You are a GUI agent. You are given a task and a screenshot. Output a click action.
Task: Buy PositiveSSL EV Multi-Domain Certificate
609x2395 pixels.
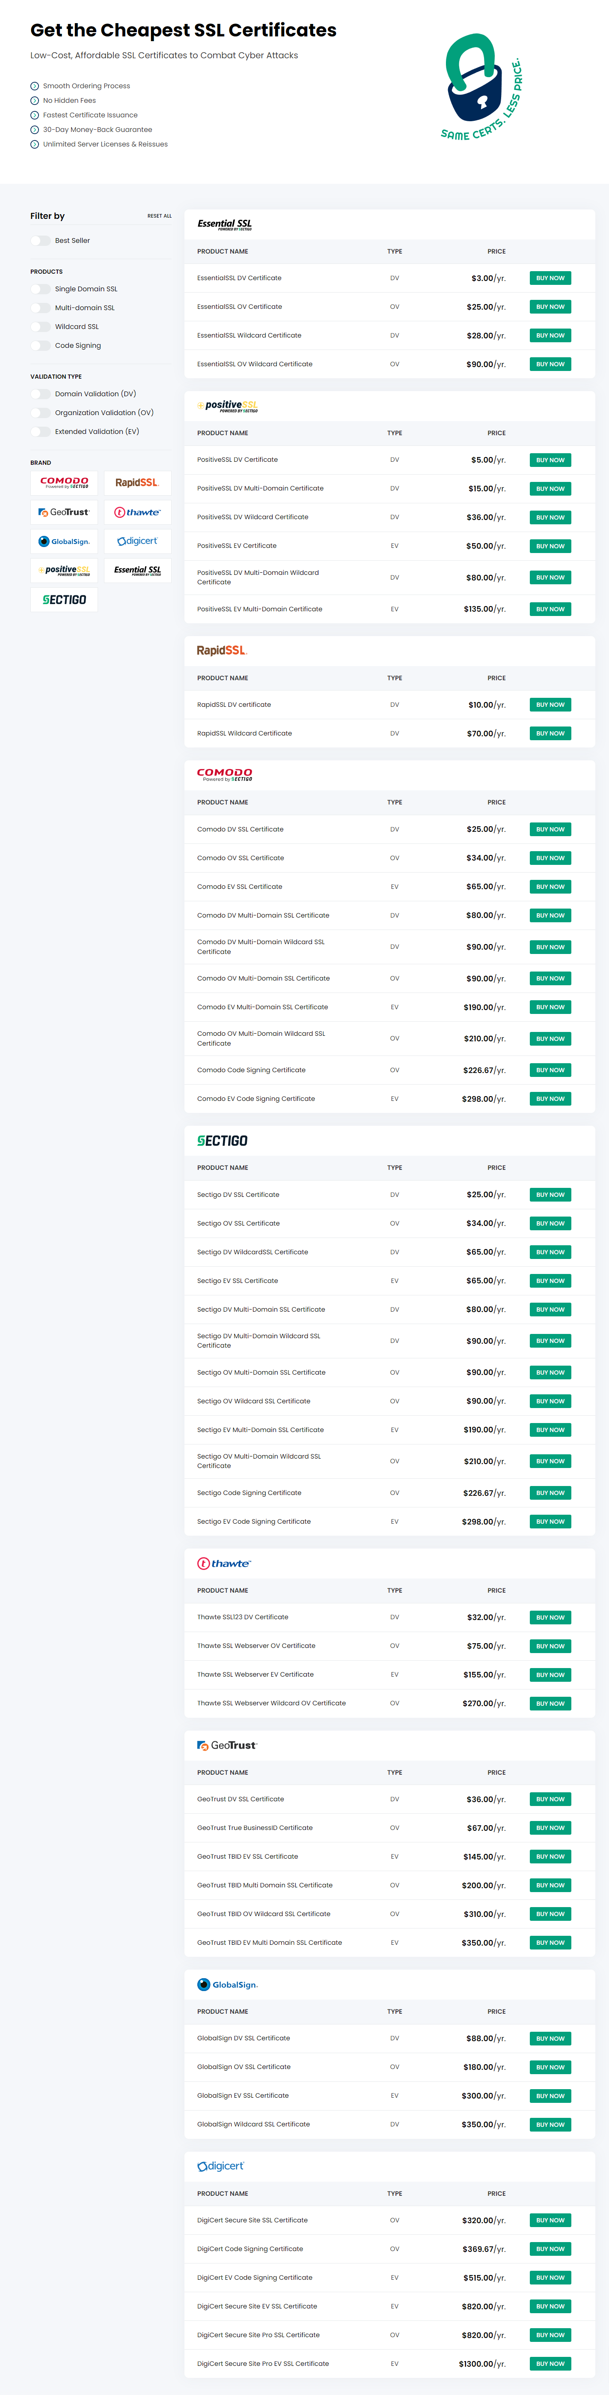coord(550,609)
